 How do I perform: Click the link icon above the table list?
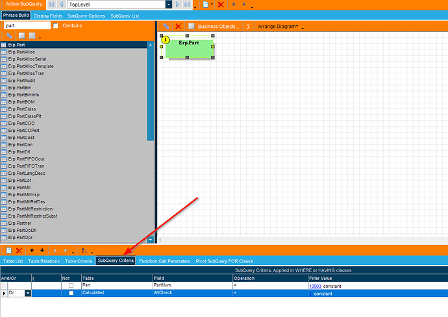[9, 36]
